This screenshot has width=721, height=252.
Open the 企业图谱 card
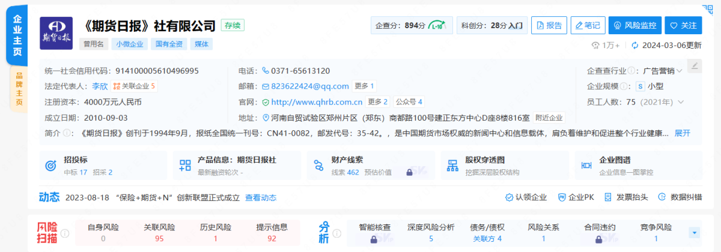639,165
